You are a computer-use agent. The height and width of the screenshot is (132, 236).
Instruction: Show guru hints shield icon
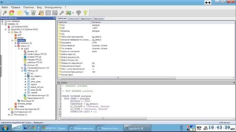coord(79,13)
